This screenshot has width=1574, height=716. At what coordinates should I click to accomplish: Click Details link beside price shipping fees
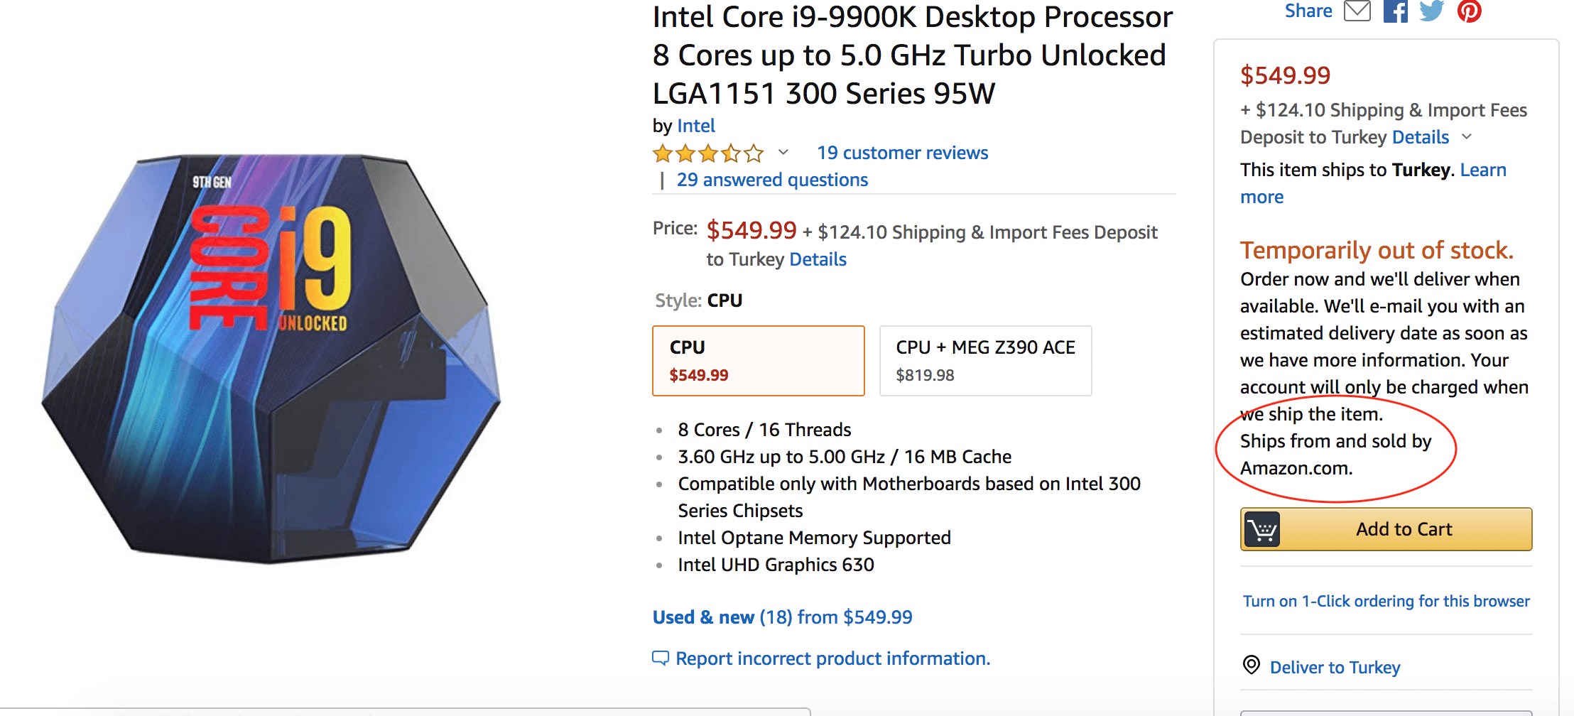pos(818,259)
